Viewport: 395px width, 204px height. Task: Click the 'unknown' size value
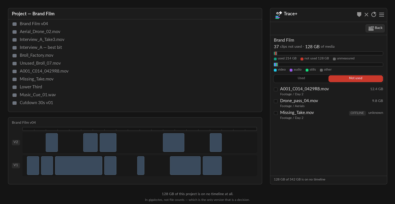376,113
